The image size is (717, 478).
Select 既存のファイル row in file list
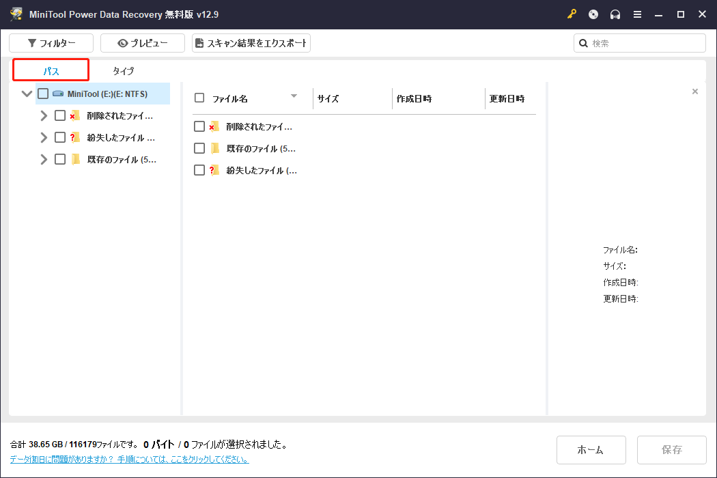pyautogui.click(x=364, y=148)
